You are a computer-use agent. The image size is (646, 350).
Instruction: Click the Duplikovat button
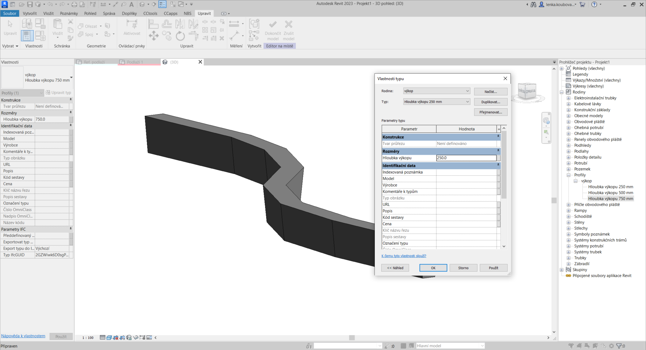coord(490,102)
